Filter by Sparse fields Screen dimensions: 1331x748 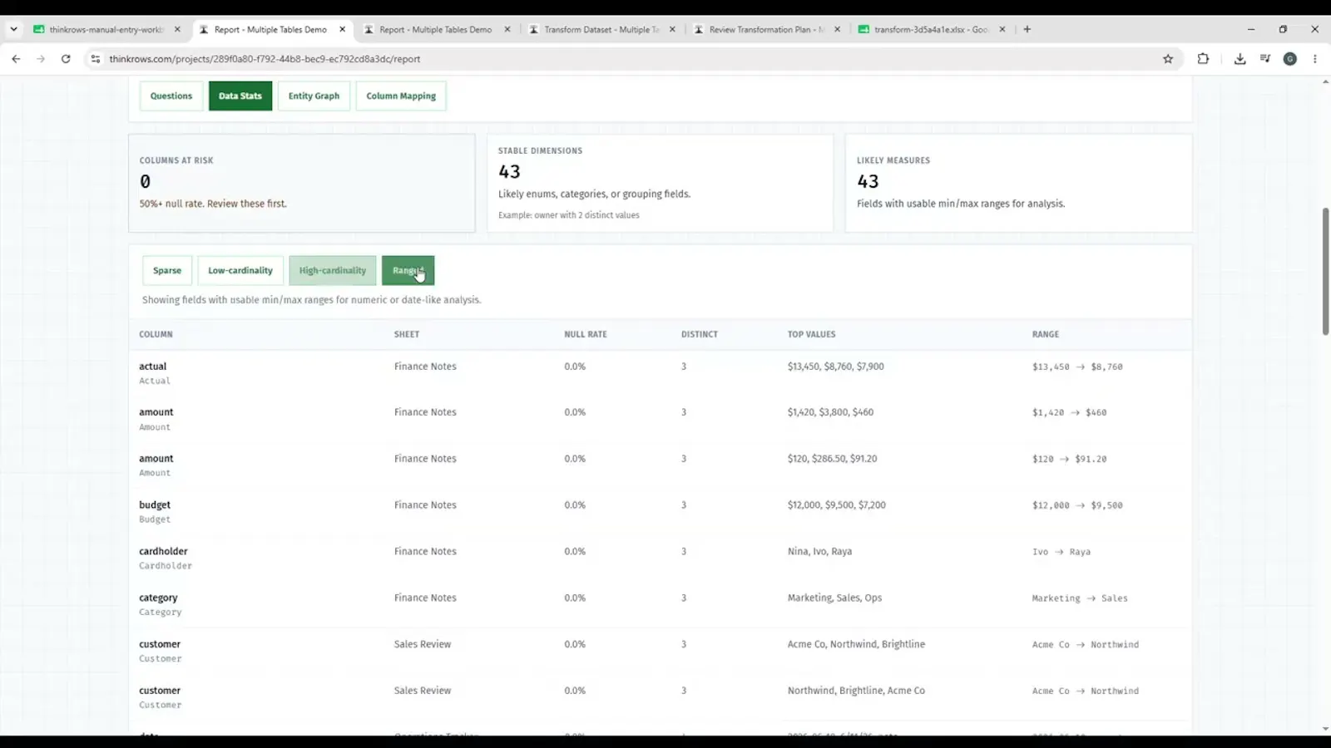pyautogui.click(x=167, y=270)
